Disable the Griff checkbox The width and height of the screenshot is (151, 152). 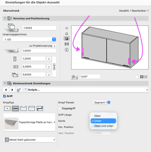(x=5, y=96)
